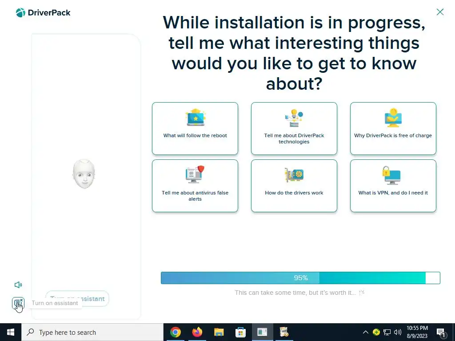Viewport: 455px width, 341px height.
Task: Open the notification center icon
Action: point(441,333)
